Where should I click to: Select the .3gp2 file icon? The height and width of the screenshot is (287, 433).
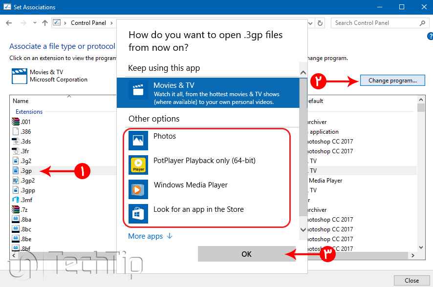point(16,180)
